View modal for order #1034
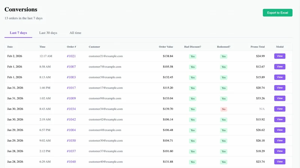Screen dimensions: 300x168 coord(279,109)
